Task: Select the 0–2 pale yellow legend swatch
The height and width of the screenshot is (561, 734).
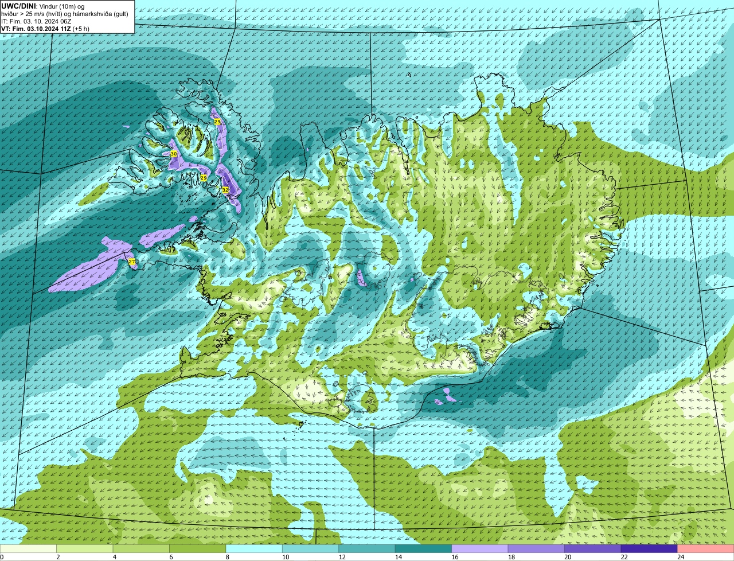Action: tap(28, 549)
